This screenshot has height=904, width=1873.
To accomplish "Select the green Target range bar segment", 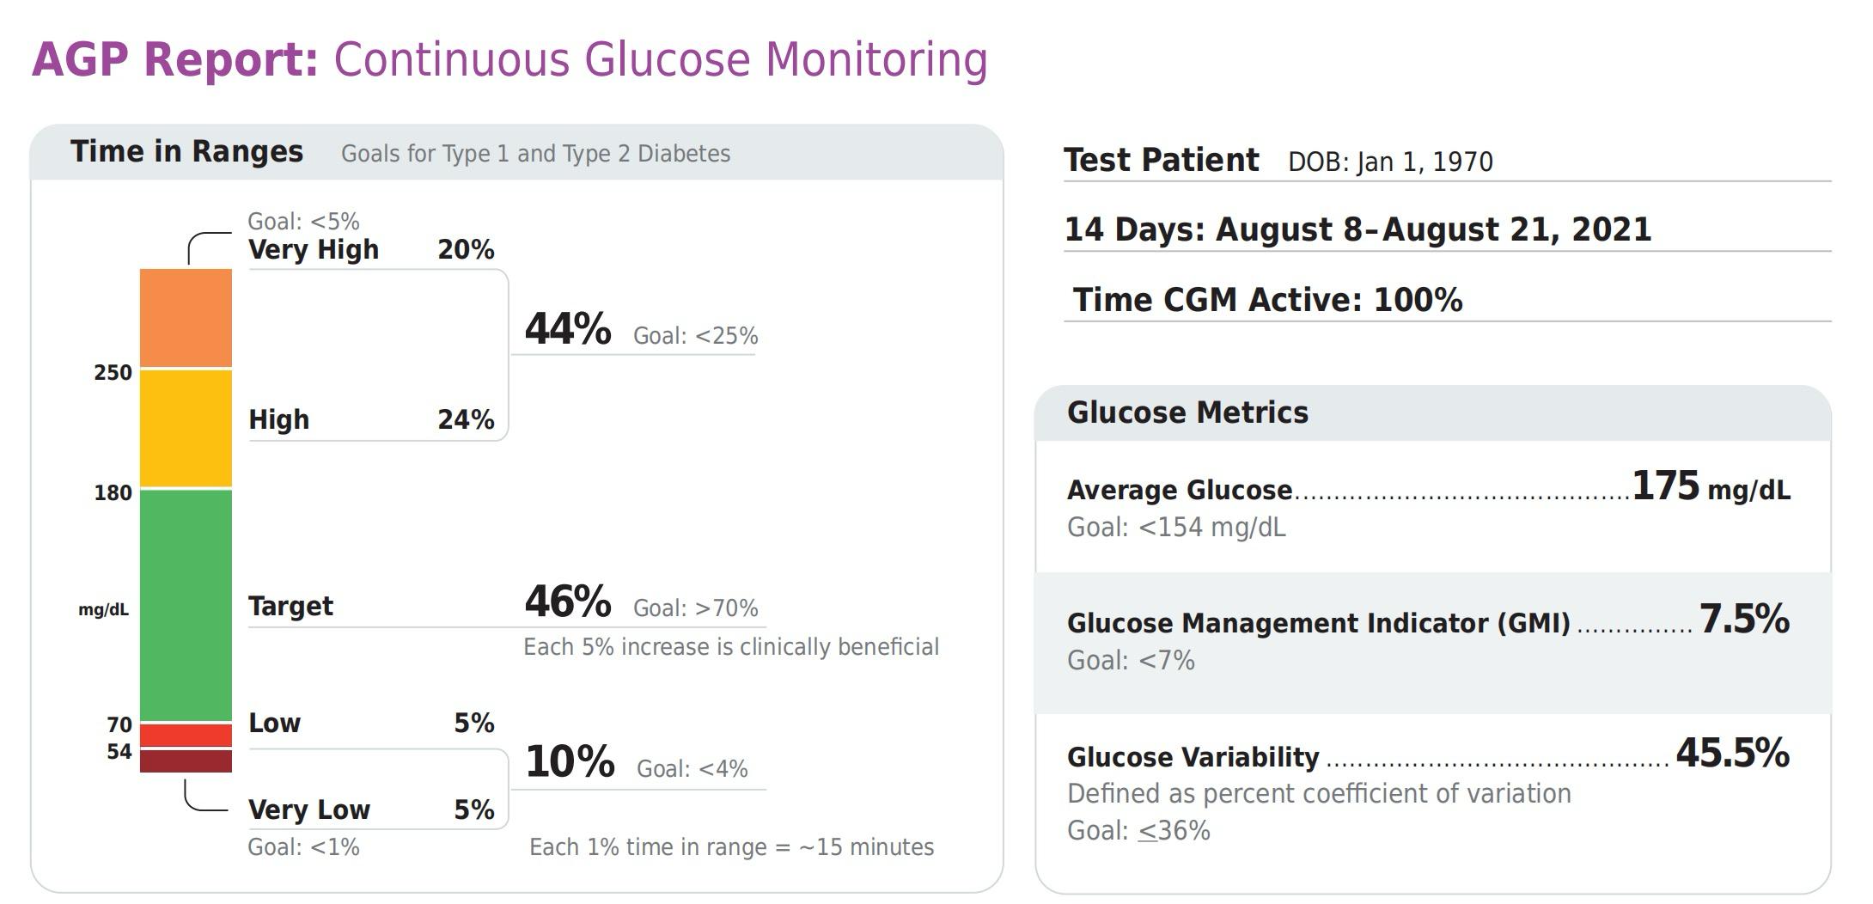I will [x=186, y=605].
